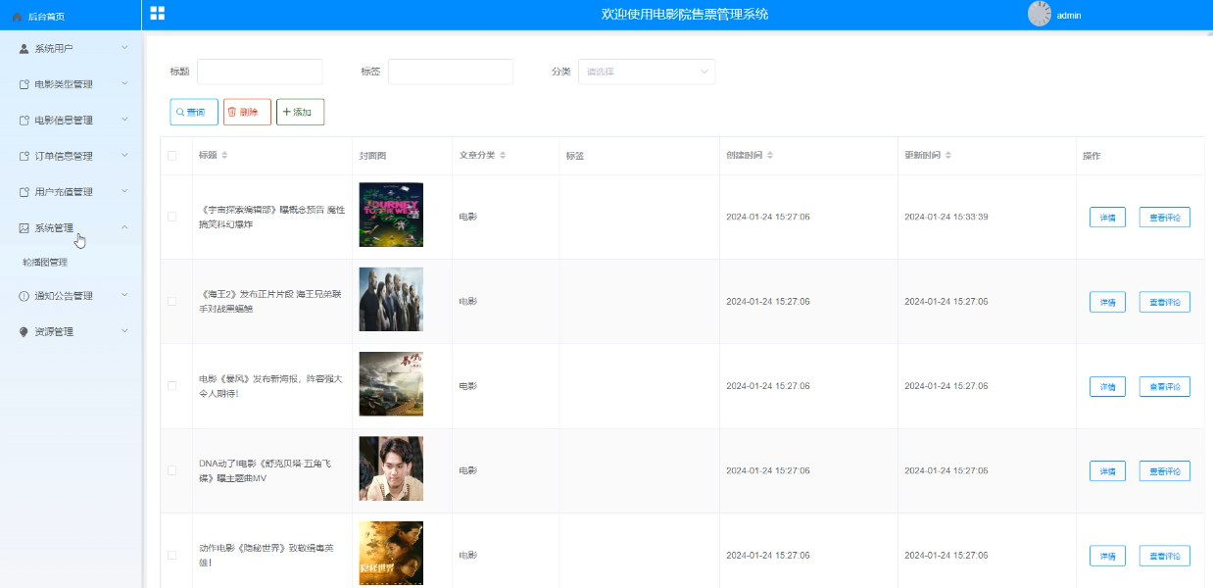Viewport: 1213px width, 588px height.
Task: Sort by 文章分类 column arrows
Action: (502, 156)
